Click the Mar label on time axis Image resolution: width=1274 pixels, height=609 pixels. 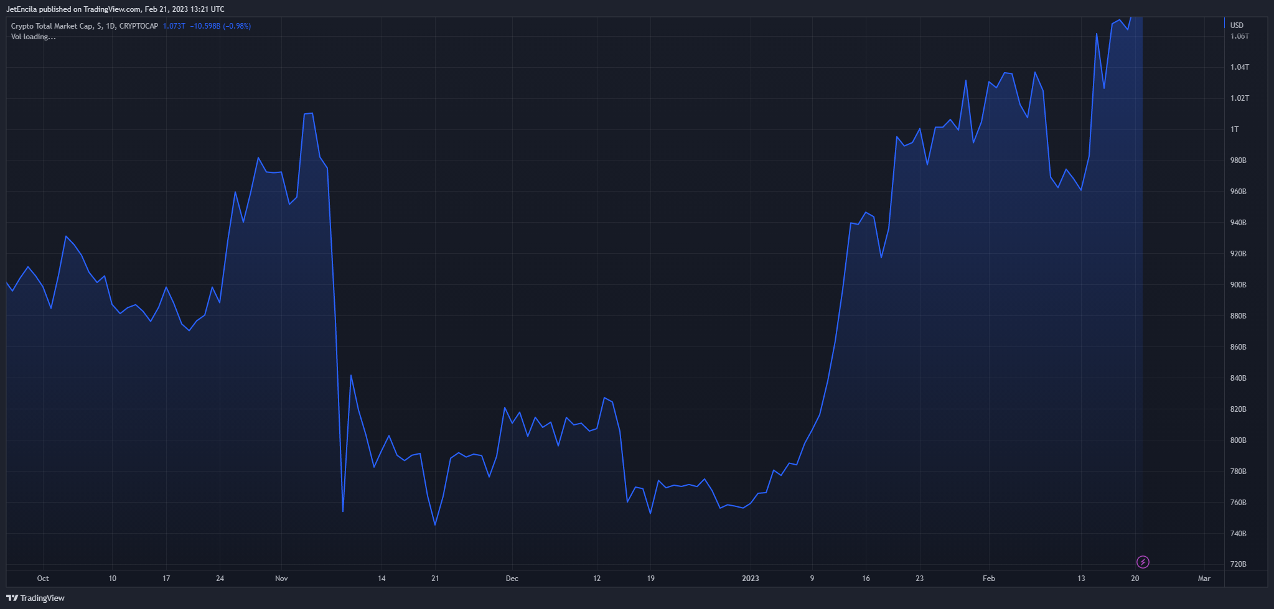tap(1204, 579)
